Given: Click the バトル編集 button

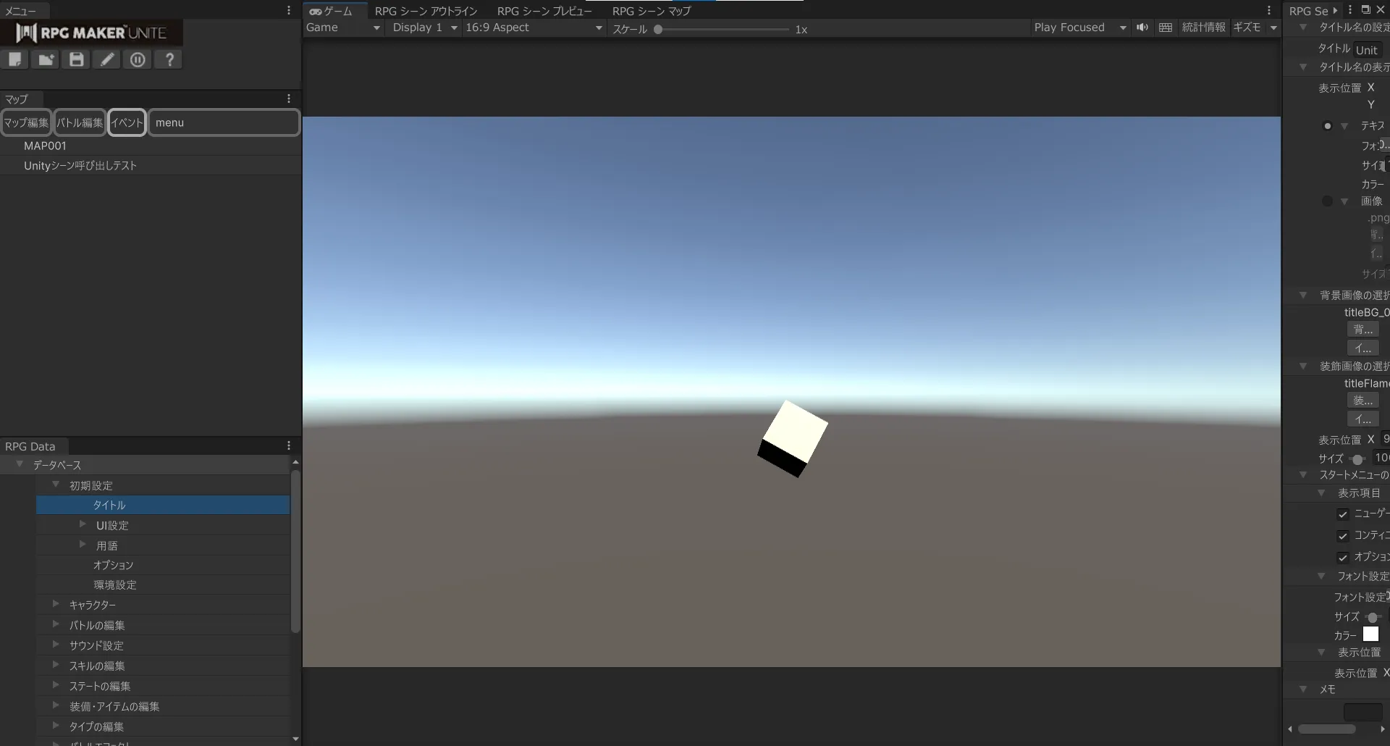Looking at the screenshot, I should 80,122.
